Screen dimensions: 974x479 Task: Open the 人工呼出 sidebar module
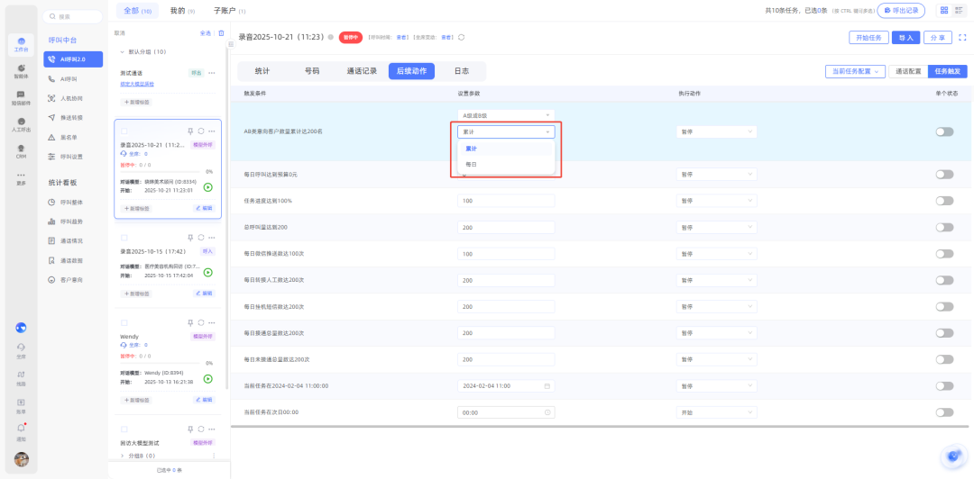(x=21, y=124)
